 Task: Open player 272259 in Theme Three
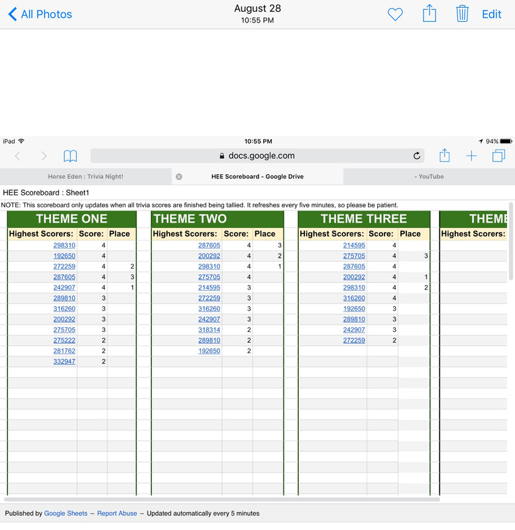click(x=354, y=341)
